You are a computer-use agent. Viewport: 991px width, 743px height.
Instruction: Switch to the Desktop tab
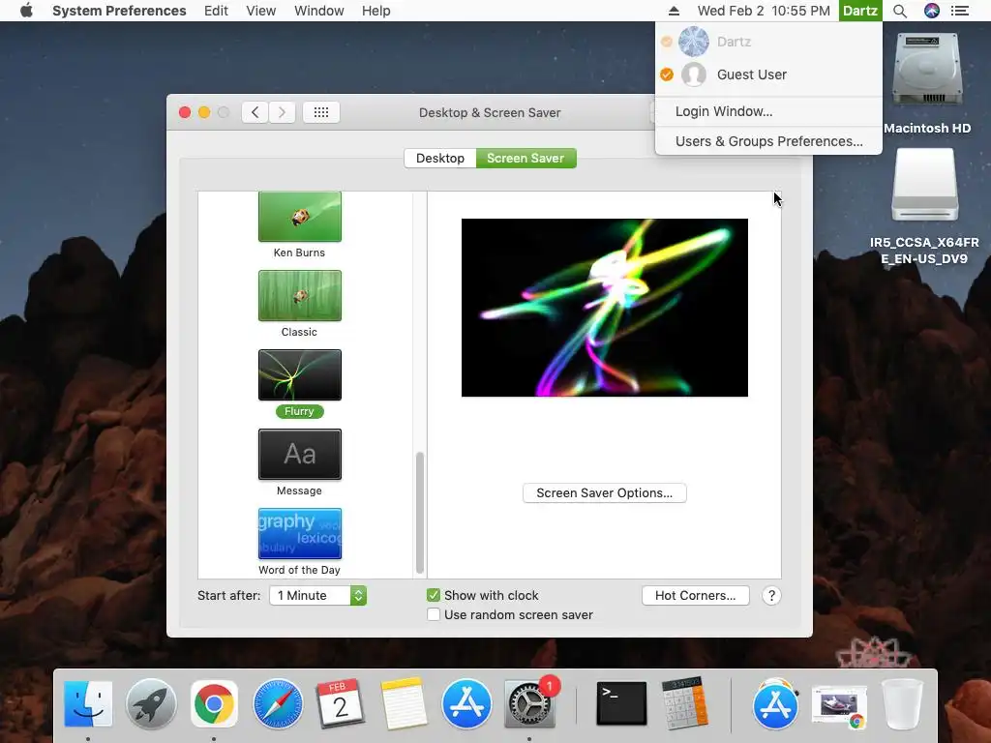point(440,158)
